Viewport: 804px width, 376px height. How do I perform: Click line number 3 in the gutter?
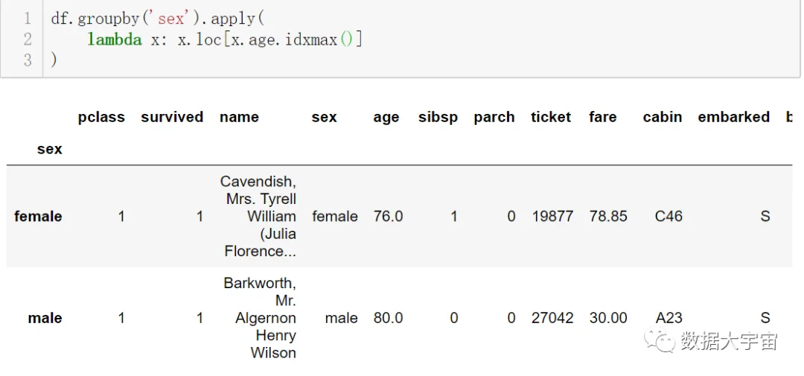coord(28,60)
